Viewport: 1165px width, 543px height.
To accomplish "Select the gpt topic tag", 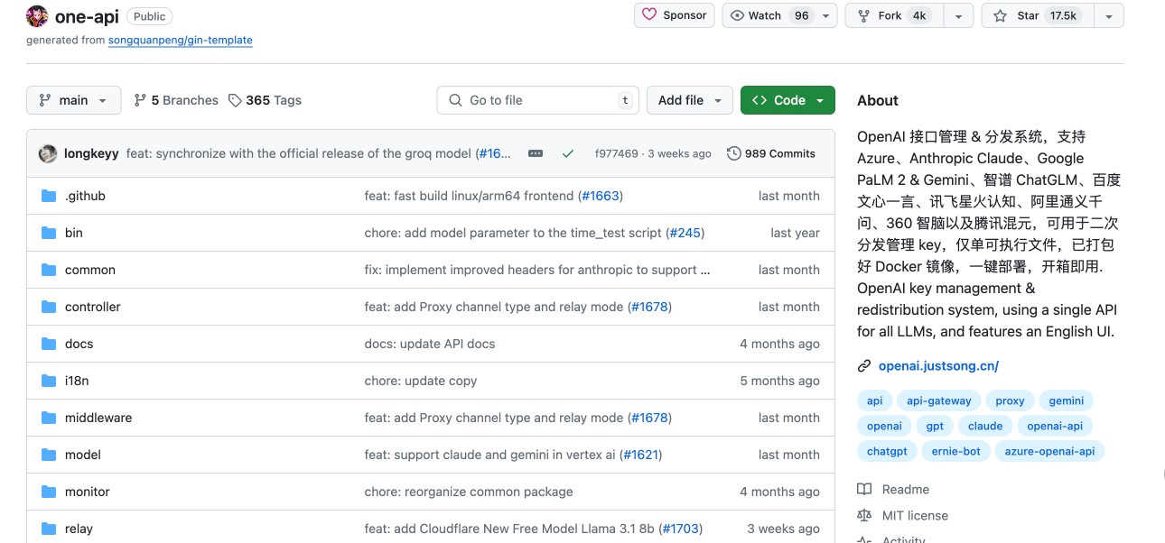I will (935, 426).
